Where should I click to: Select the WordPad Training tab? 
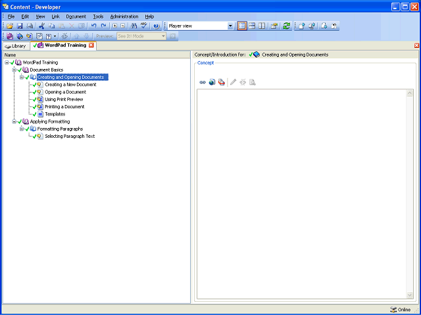62,45
